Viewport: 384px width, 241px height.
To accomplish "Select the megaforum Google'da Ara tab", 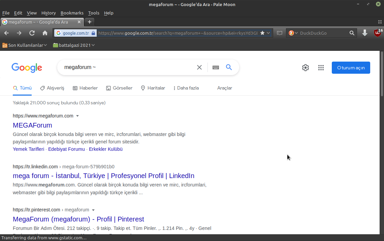I will tap(42, 22).
